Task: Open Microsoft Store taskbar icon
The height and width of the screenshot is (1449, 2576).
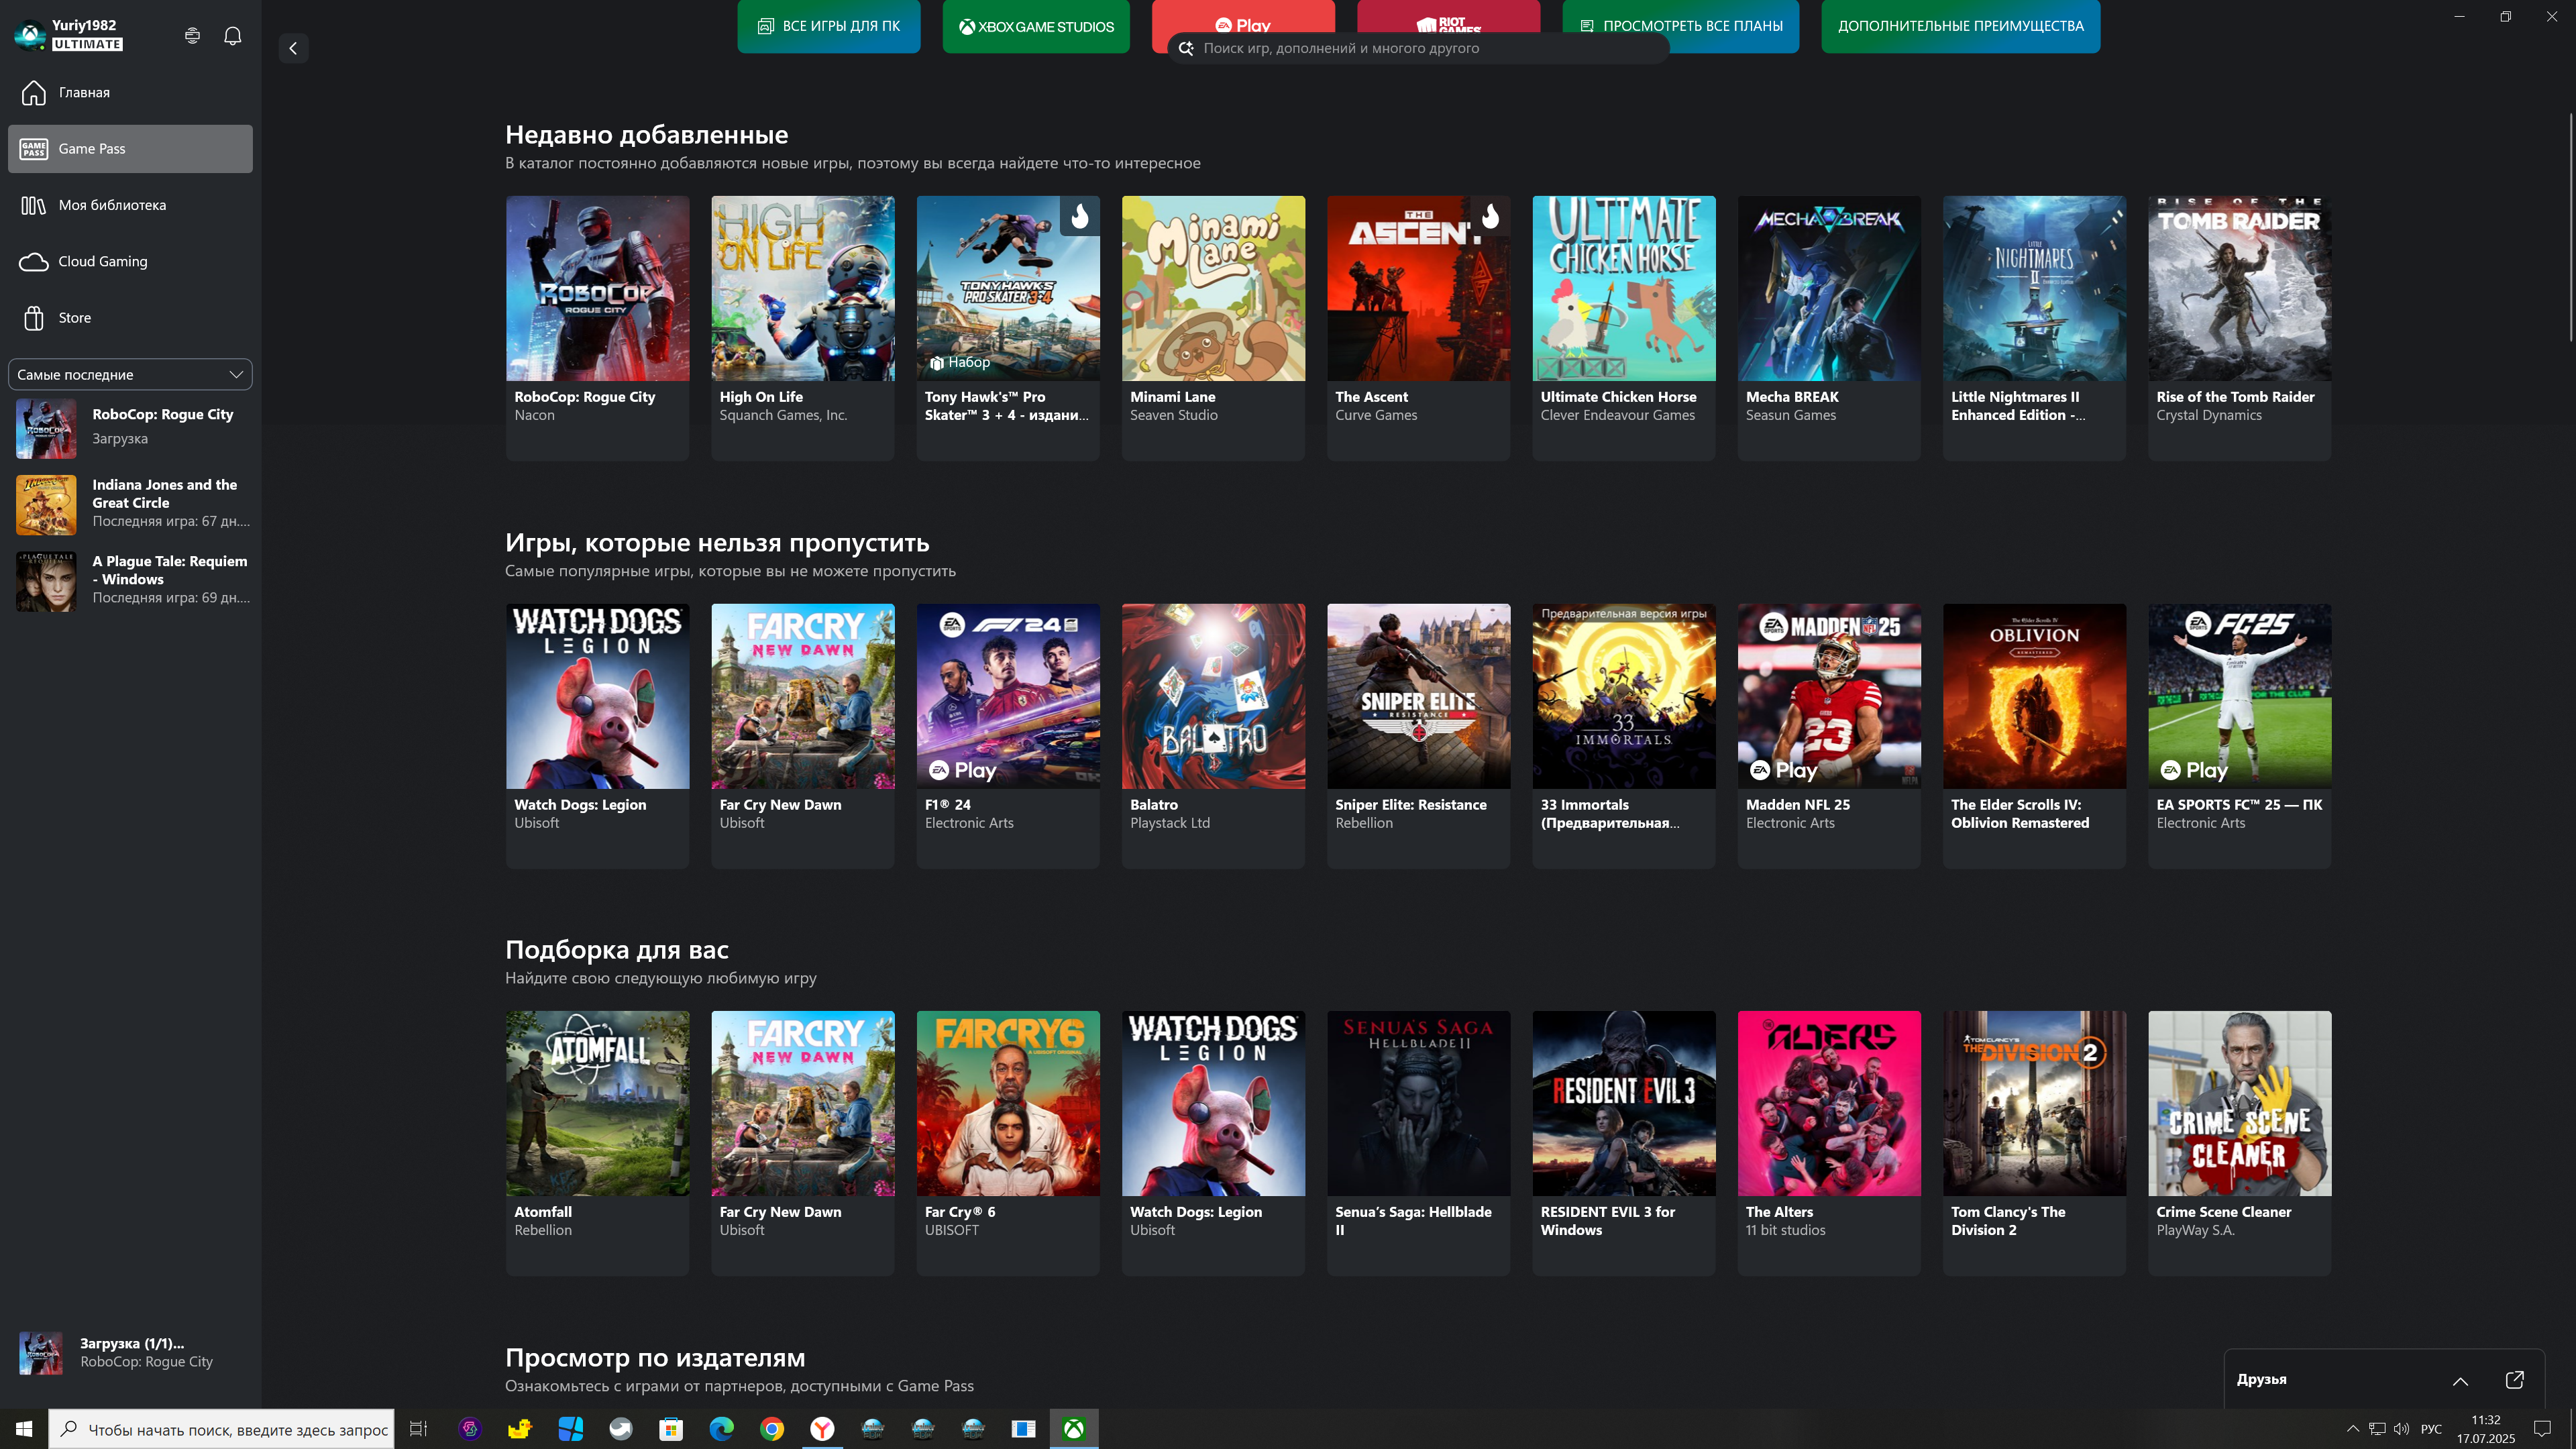Action: click(x=670, y=1429)
